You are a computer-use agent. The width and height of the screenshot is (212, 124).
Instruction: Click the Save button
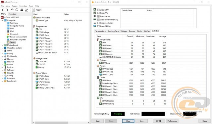[141, 121]
